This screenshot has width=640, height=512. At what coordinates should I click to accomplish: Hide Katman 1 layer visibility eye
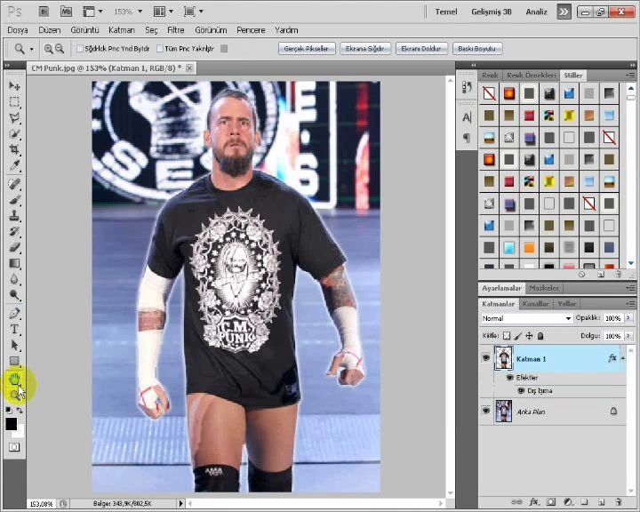(485, 358)
